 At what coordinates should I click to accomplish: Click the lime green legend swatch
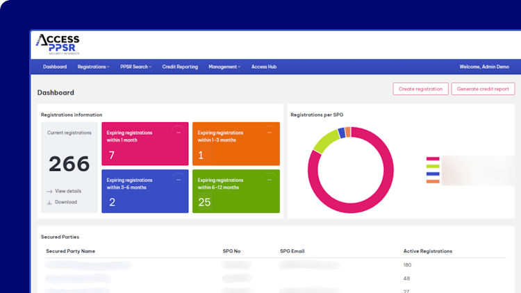pyautogui.click(x=433, y=166)
